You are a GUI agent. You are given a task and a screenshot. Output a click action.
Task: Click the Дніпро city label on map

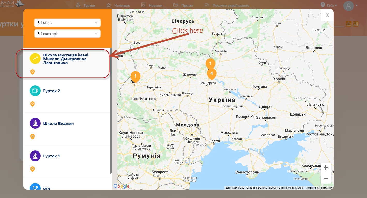click(x=265, y=106)
